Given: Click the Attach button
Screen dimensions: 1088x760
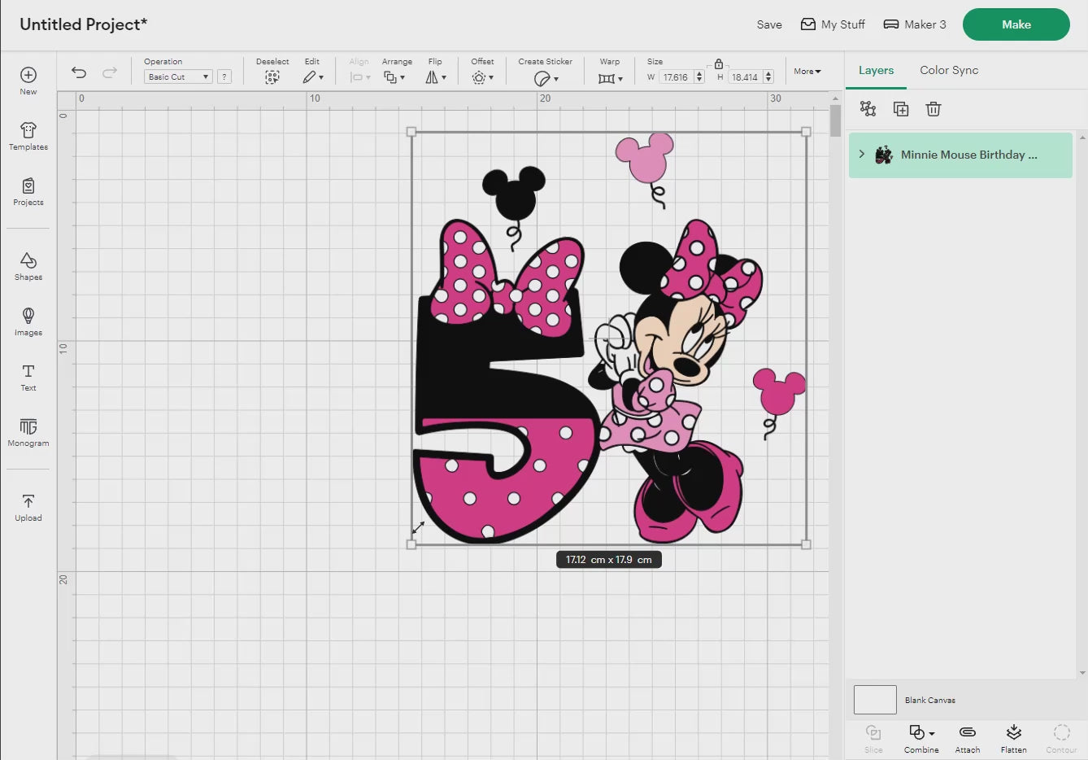Looking at the screenshot, I should [x=968, y=739].
